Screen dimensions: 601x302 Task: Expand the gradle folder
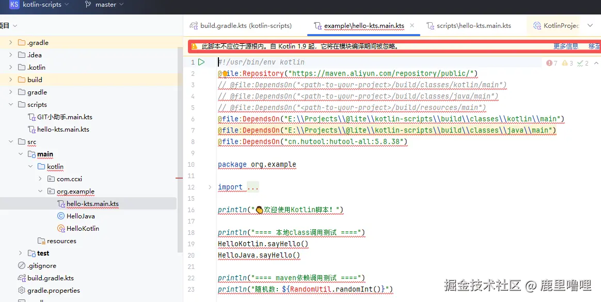[x=11, y=92]
